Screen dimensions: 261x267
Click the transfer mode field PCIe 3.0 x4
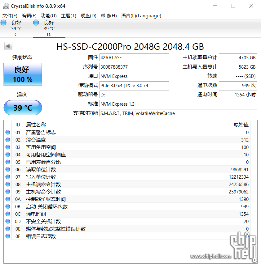click(134, 85)
